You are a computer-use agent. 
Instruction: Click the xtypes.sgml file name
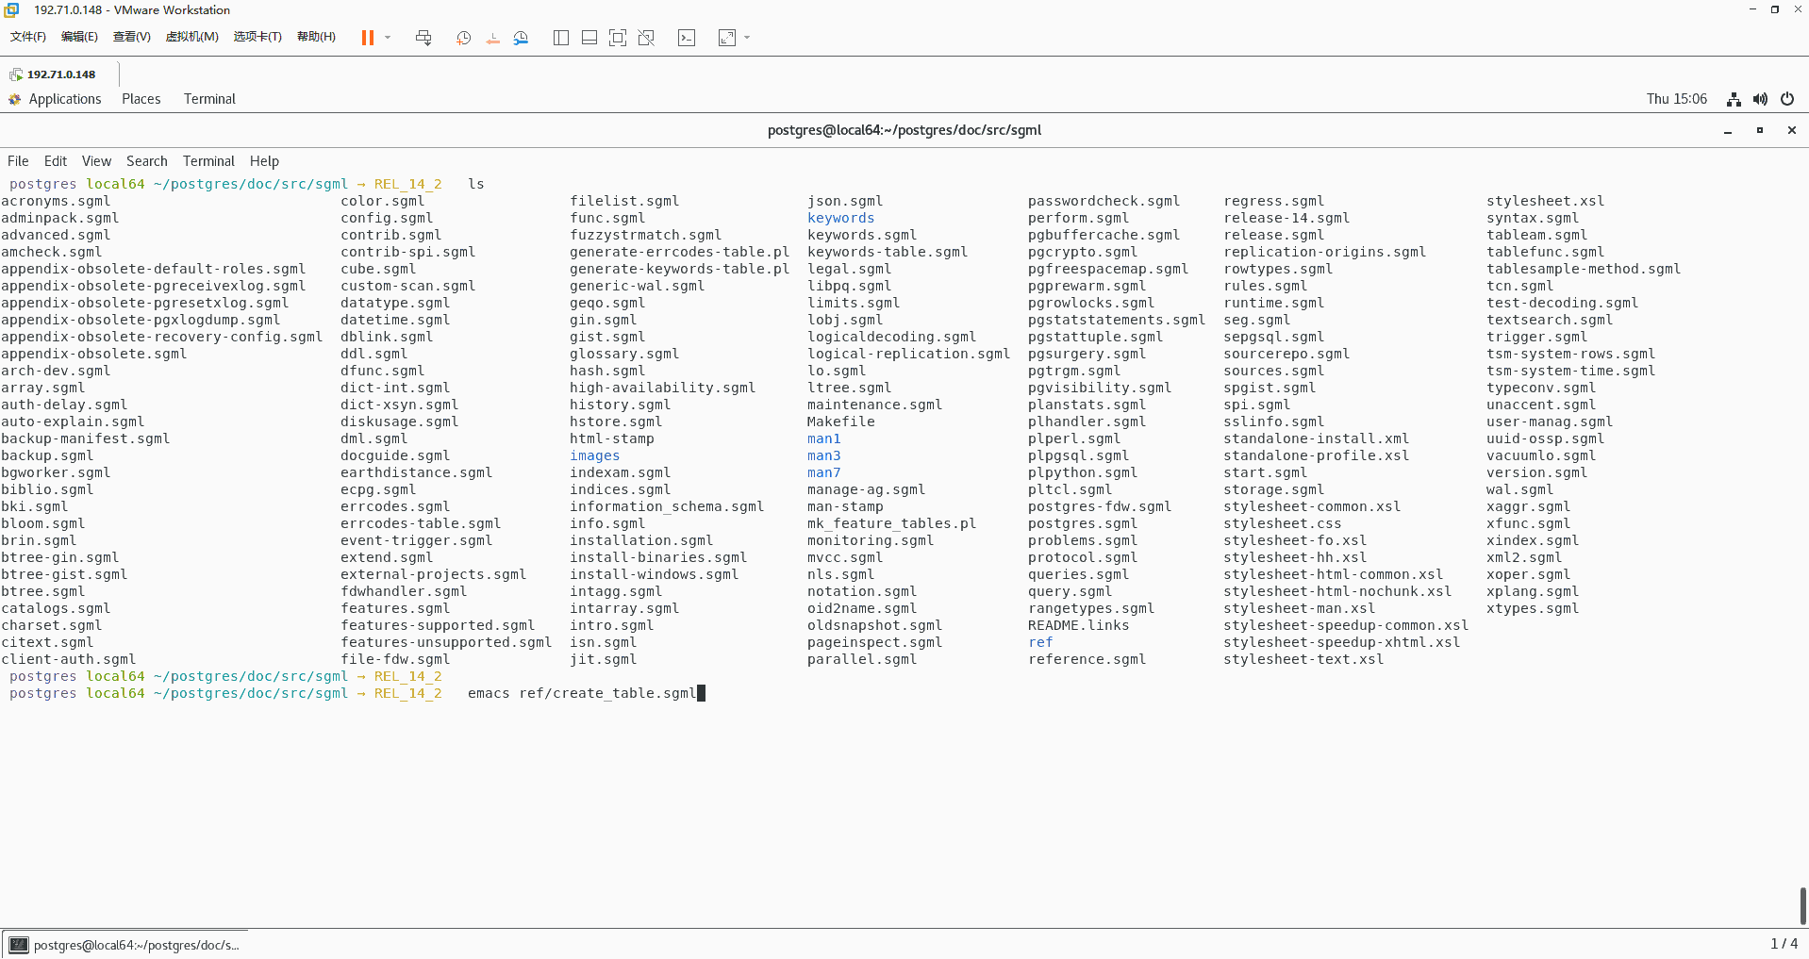pos(1533,608)
